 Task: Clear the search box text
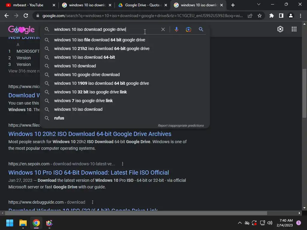pyautogui.click(x=163, y=29)
